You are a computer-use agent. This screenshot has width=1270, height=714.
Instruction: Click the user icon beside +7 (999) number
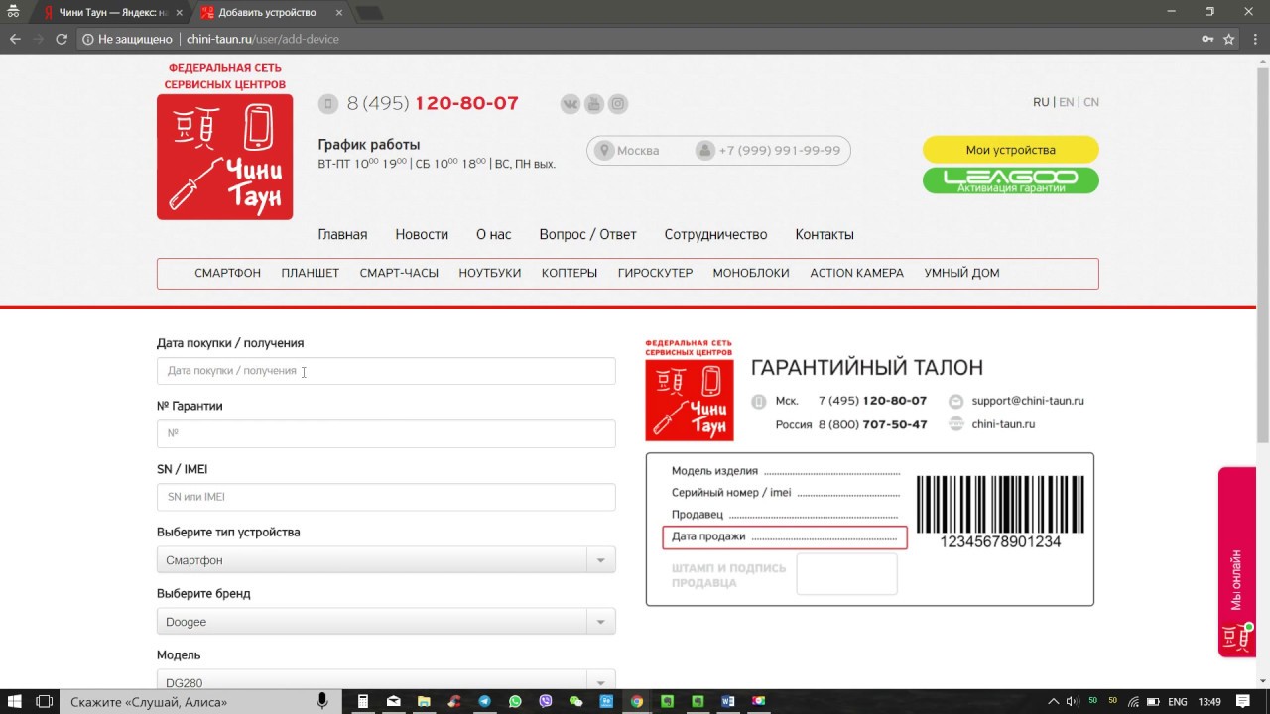coord(704,151)
